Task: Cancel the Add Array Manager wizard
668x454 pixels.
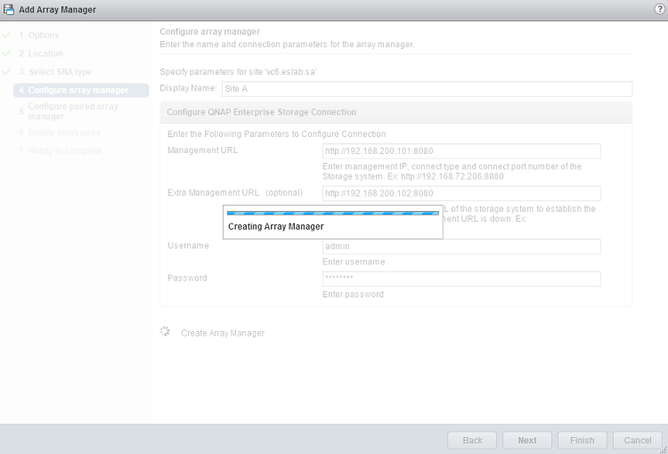Action: click(x=637, y=440)
